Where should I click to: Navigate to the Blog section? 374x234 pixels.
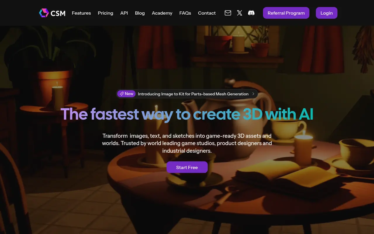click(140, 13)
